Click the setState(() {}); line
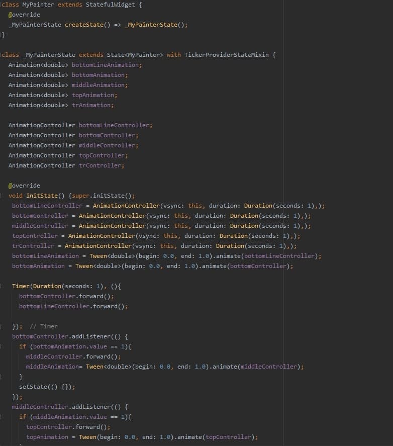The image size is (393, 446). [x=47, y=387]
